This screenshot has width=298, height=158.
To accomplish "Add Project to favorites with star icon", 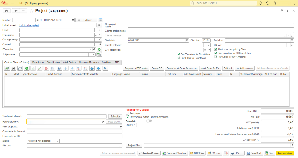I will 32,11.
